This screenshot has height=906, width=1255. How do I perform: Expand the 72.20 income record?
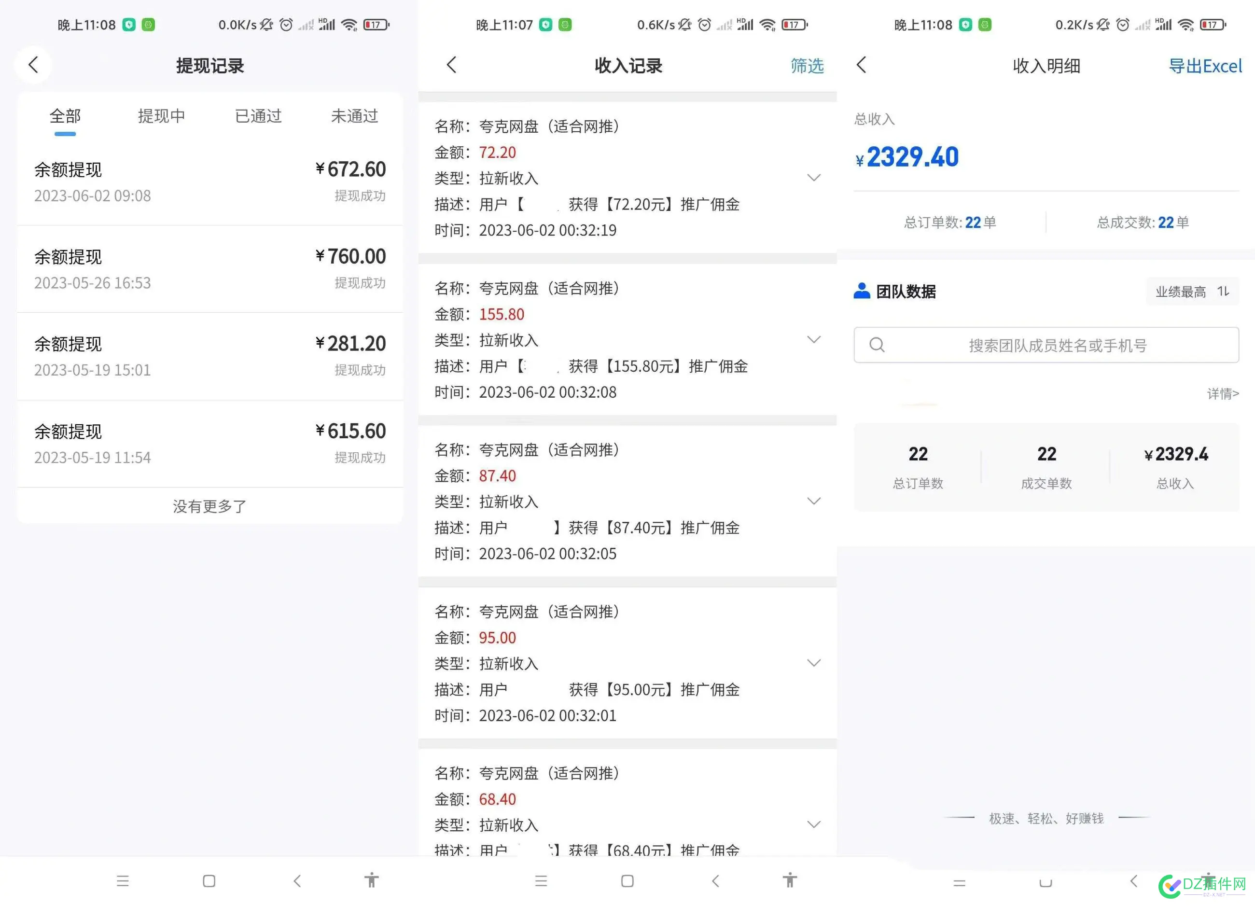click(814, 178)
